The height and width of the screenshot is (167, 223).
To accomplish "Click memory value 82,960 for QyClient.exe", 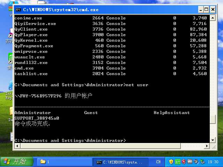I will (198, 29).
